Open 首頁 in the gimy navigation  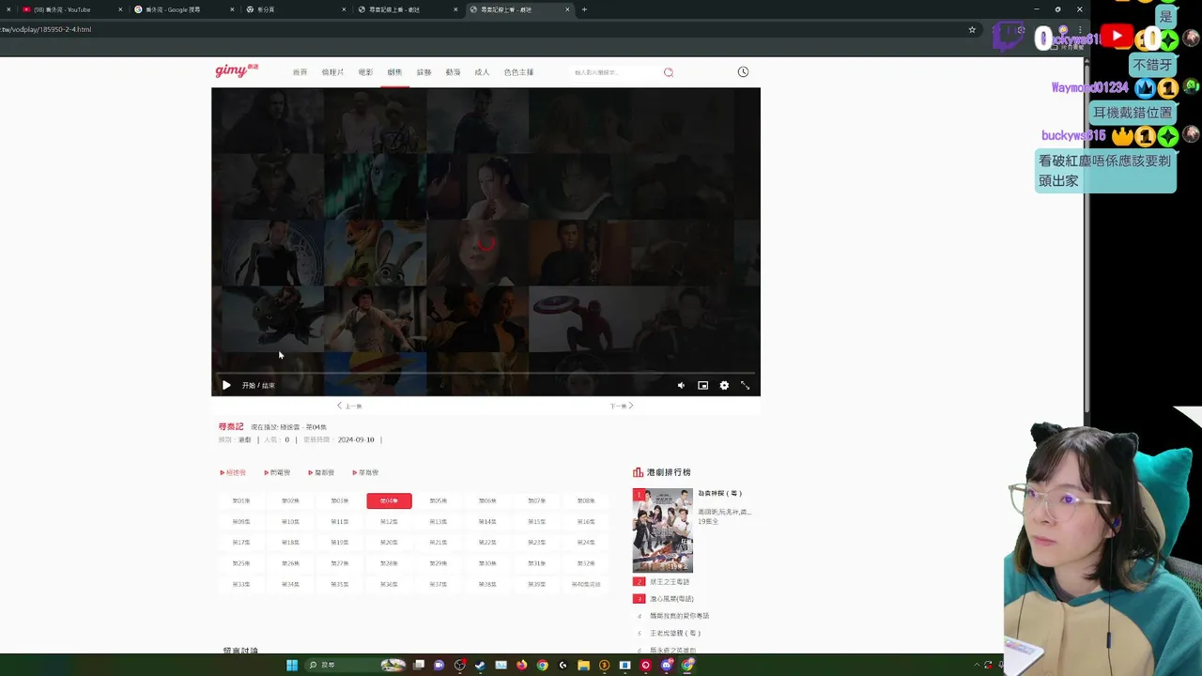click(300, 72)
